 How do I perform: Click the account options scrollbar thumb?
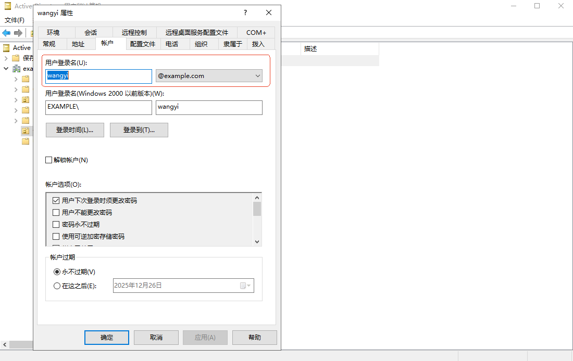tap(257, 209)
